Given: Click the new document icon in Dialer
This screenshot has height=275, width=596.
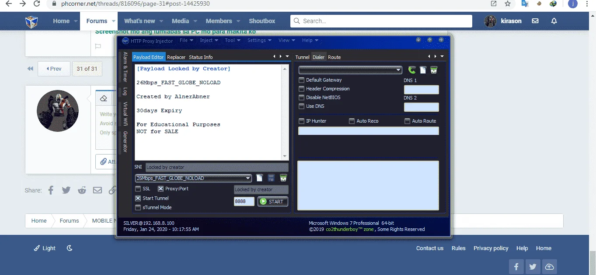Looking at the screenshot, I should click(423, 70).
